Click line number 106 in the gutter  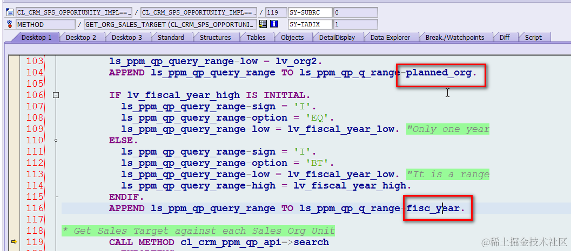[34, 95]
